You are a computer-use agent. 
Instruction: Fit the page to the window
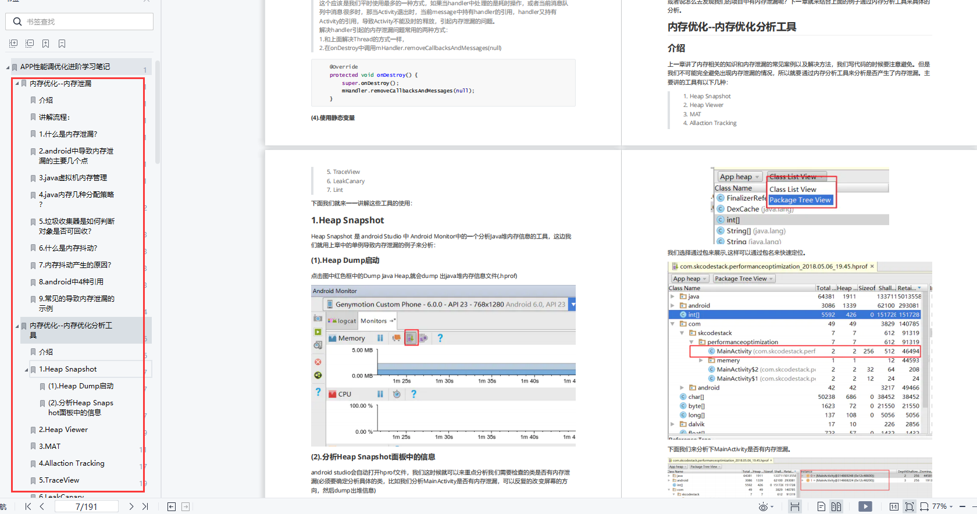point(910,506)
